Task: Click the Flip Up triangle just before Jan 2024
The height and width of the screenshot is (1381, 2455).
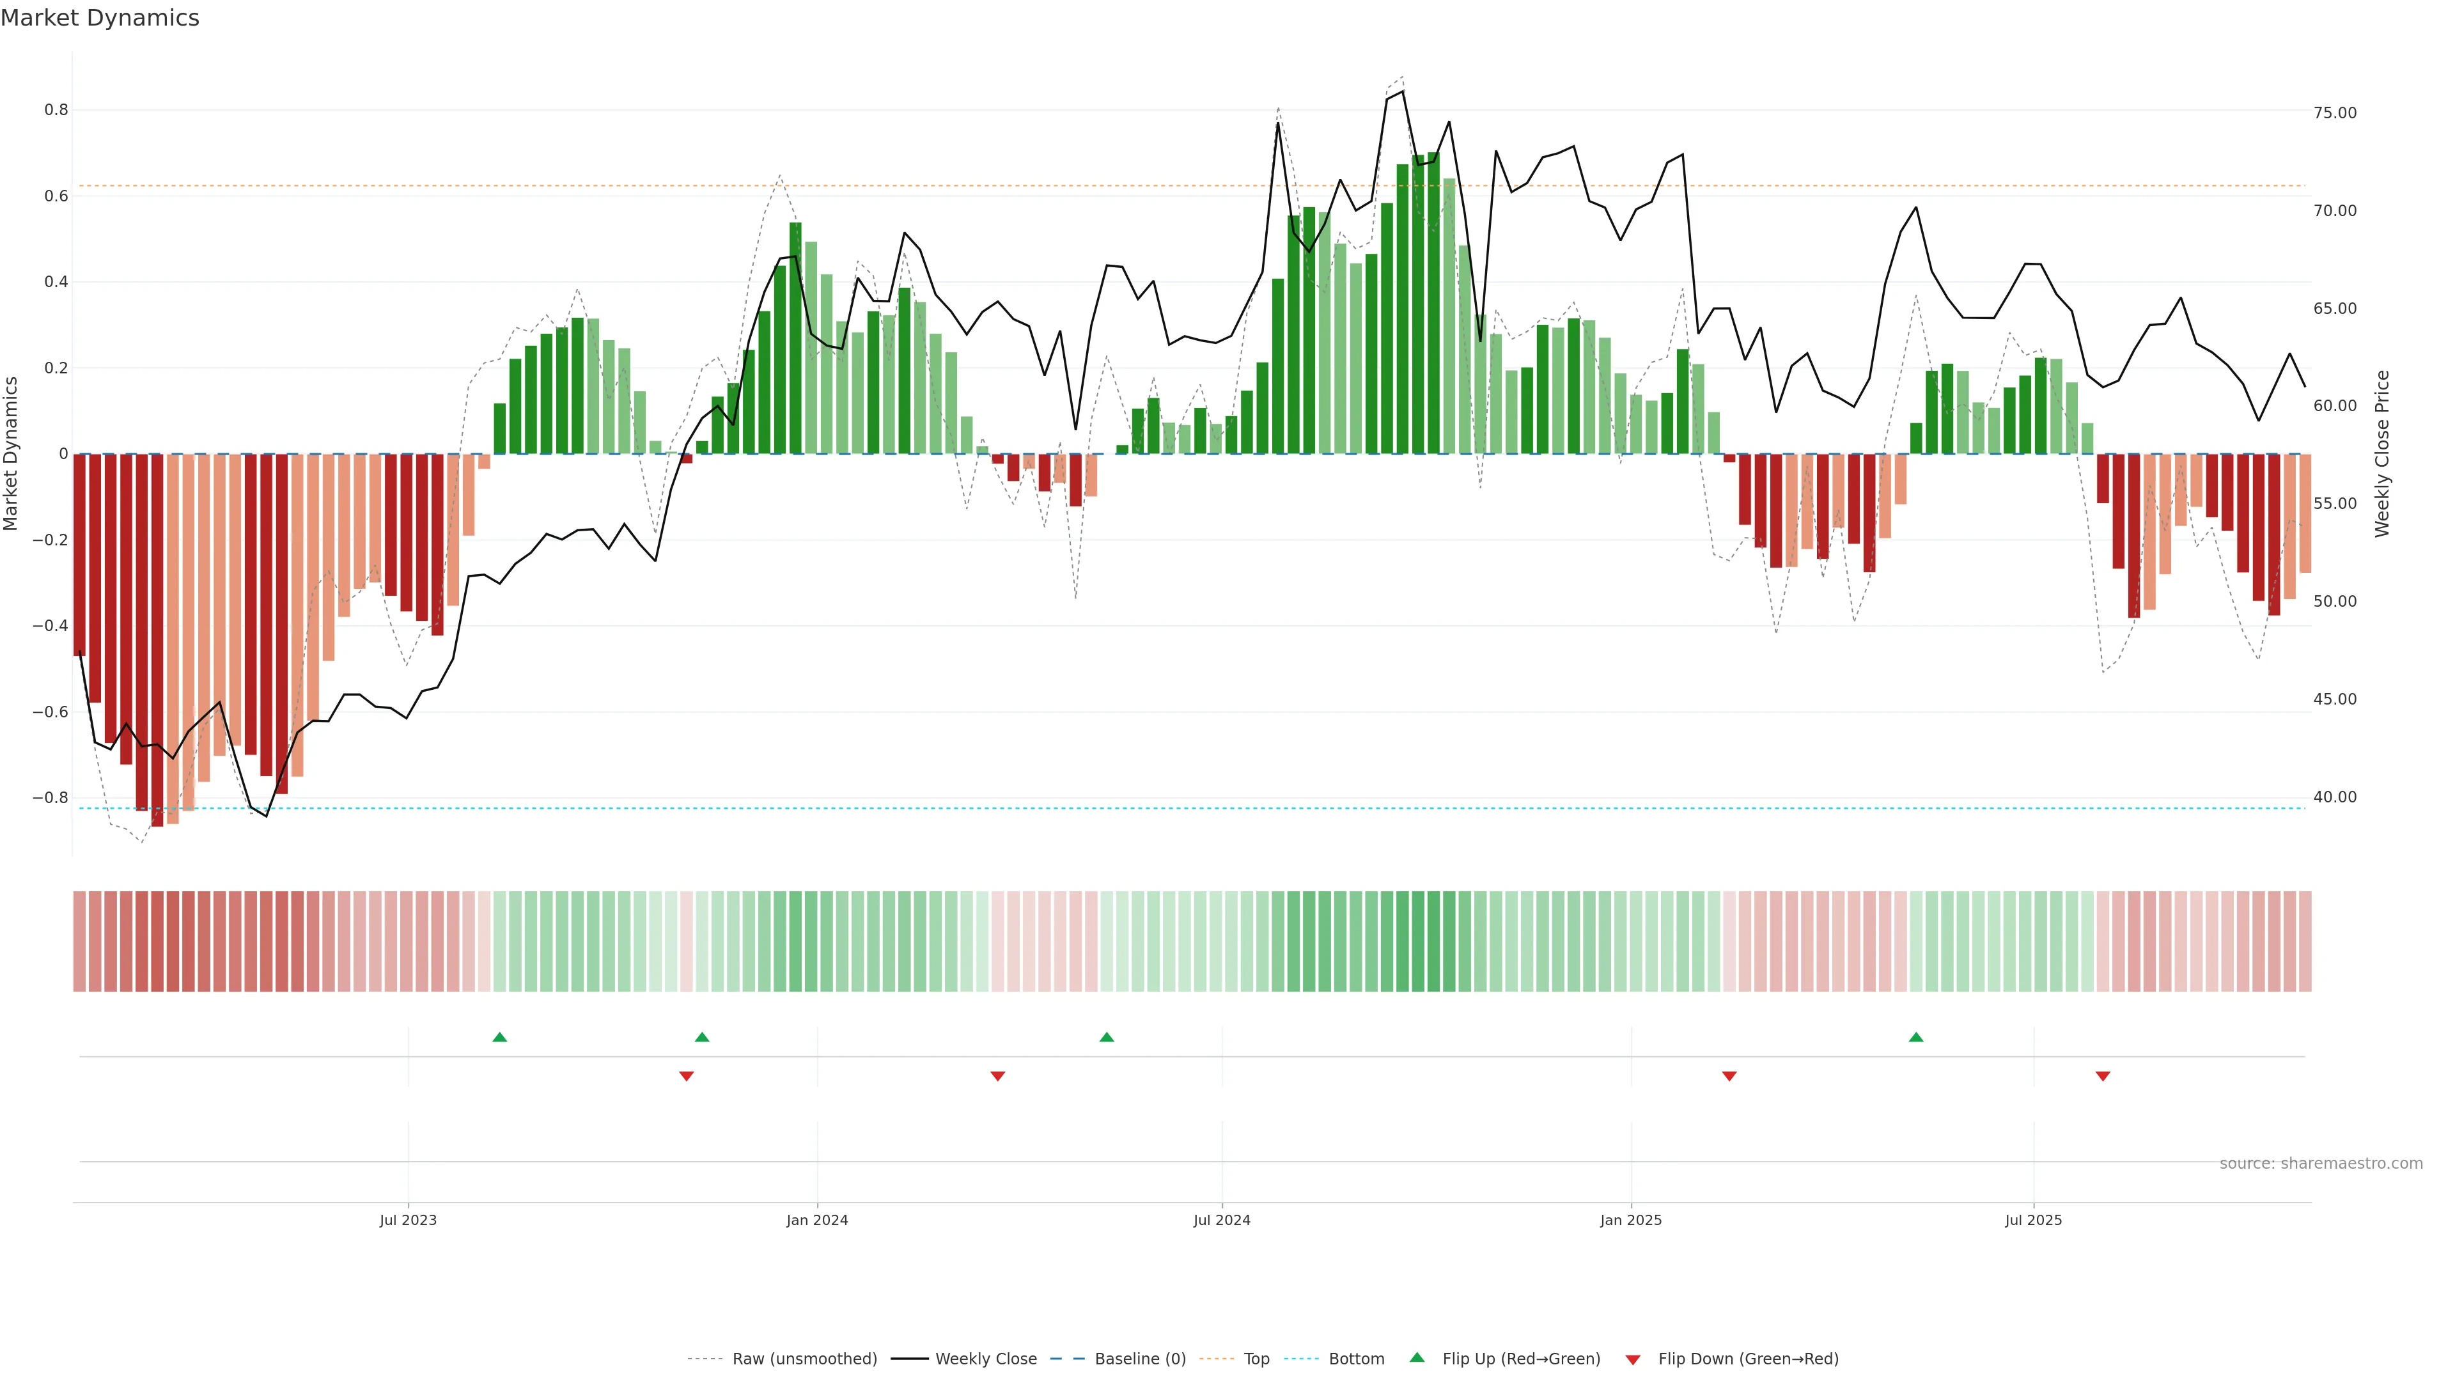Action: coord(703,1037)
